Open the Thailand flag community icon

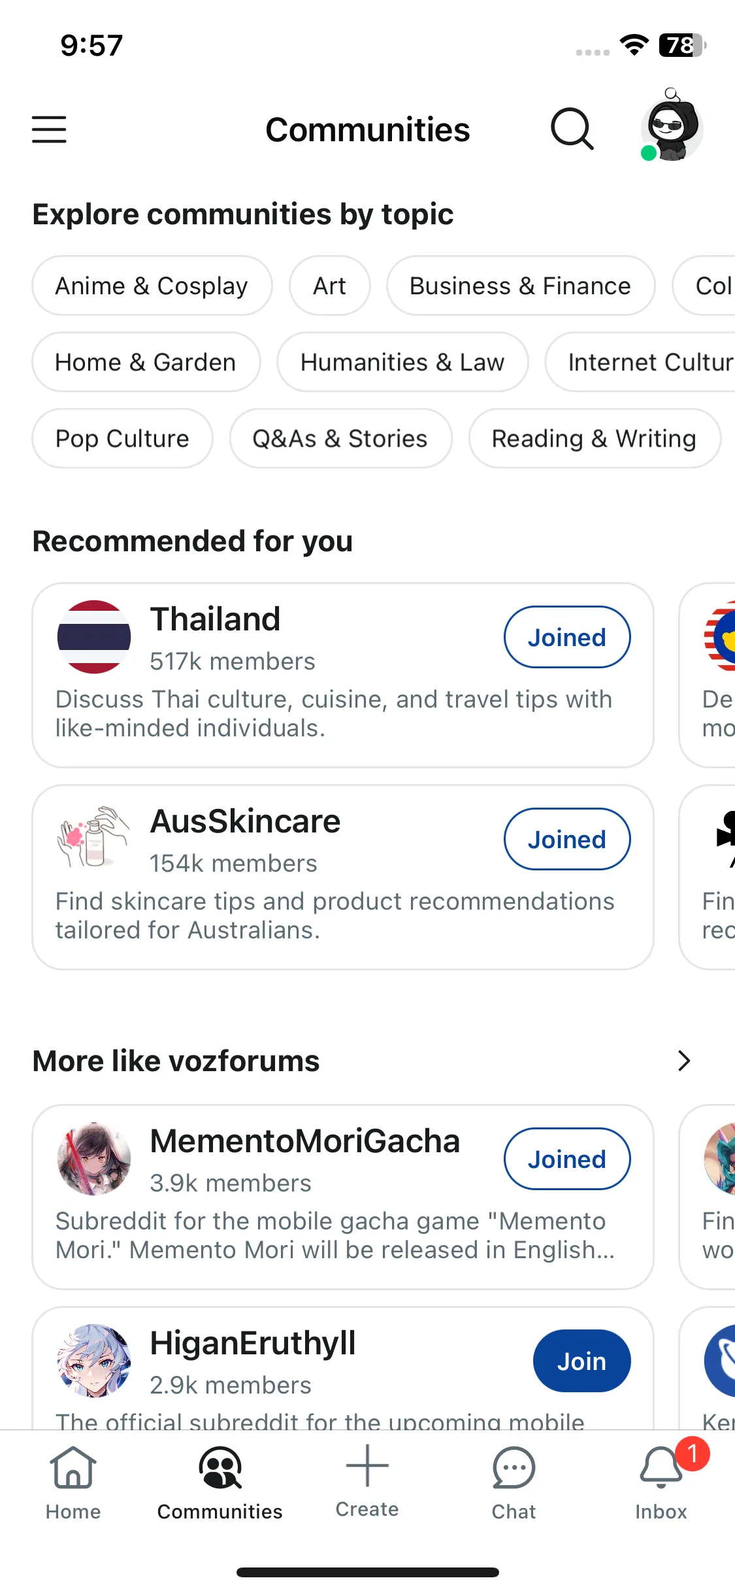tap(94, 637)
